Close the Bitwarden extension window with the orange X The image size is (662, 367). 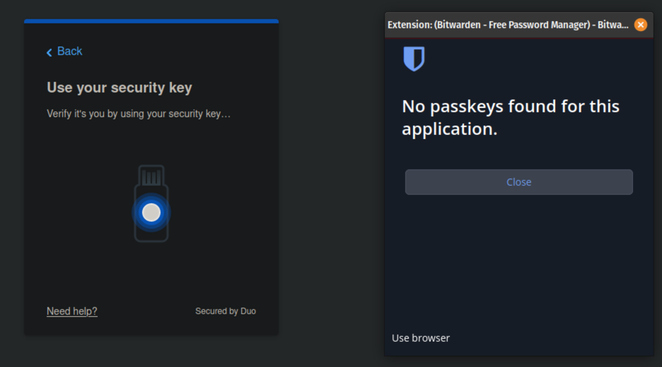click(x=640, y=25)
